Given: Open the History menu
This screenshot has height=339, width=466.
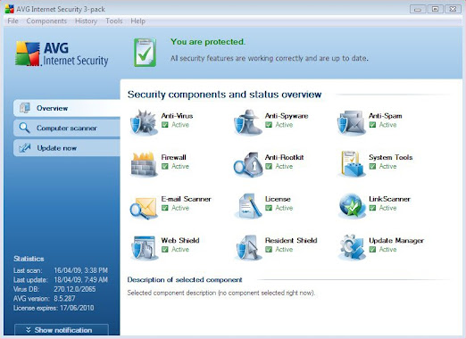Looking at the screenshot, I should pyautogui.click(x=86, y=21).
